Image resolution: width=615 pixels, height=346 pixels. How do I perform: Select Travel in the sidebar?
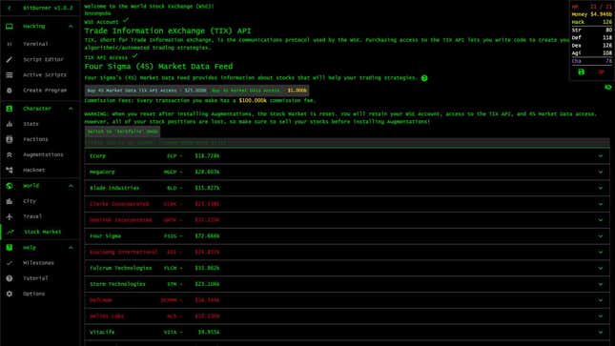tap(32, 216)
